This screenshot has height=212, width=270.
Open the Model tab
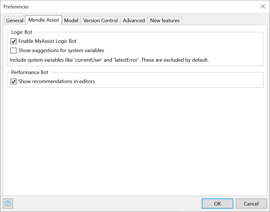71,21
